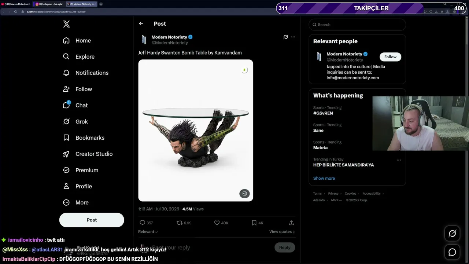The height and width of the screenshot is (264, 469).
Task: Open the Privacy footer link
Action: pos(333,194)
